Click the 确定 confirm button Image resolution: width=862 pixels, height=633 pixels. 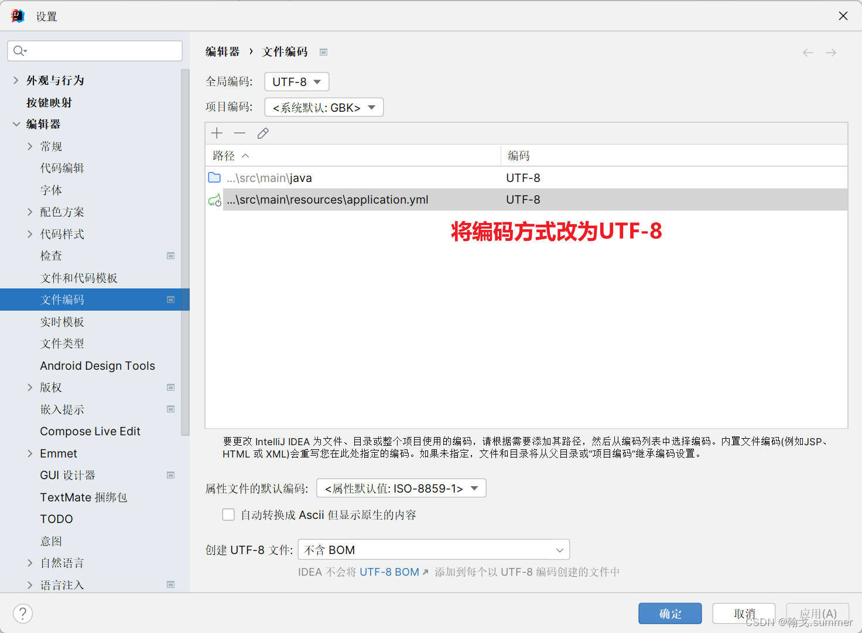670,613
